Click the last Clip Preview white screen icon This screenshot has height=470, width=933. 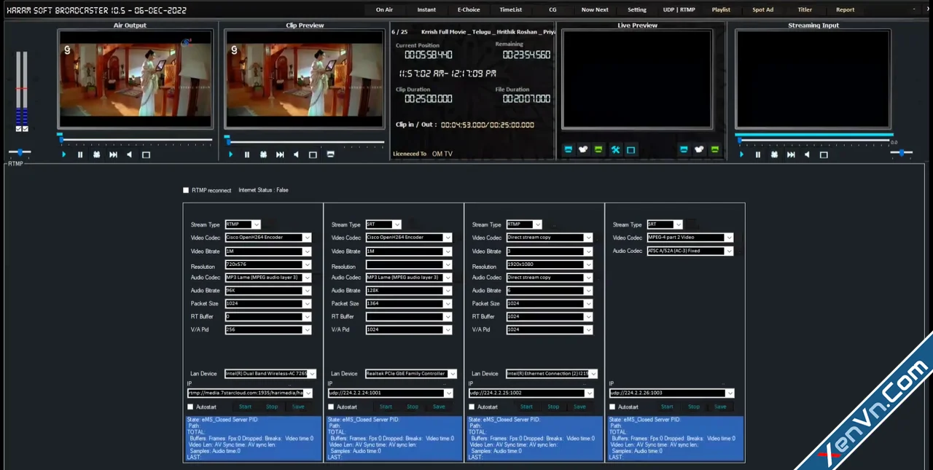click(330, 154)
